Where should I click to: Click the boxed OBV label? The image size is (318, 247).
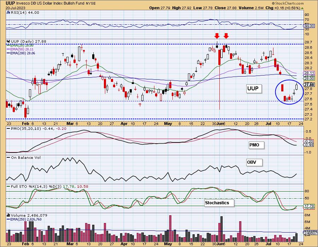[x=254, y=162]
